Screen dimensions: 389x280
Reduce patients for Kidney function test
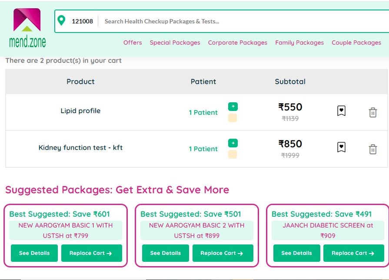[233, 154]
